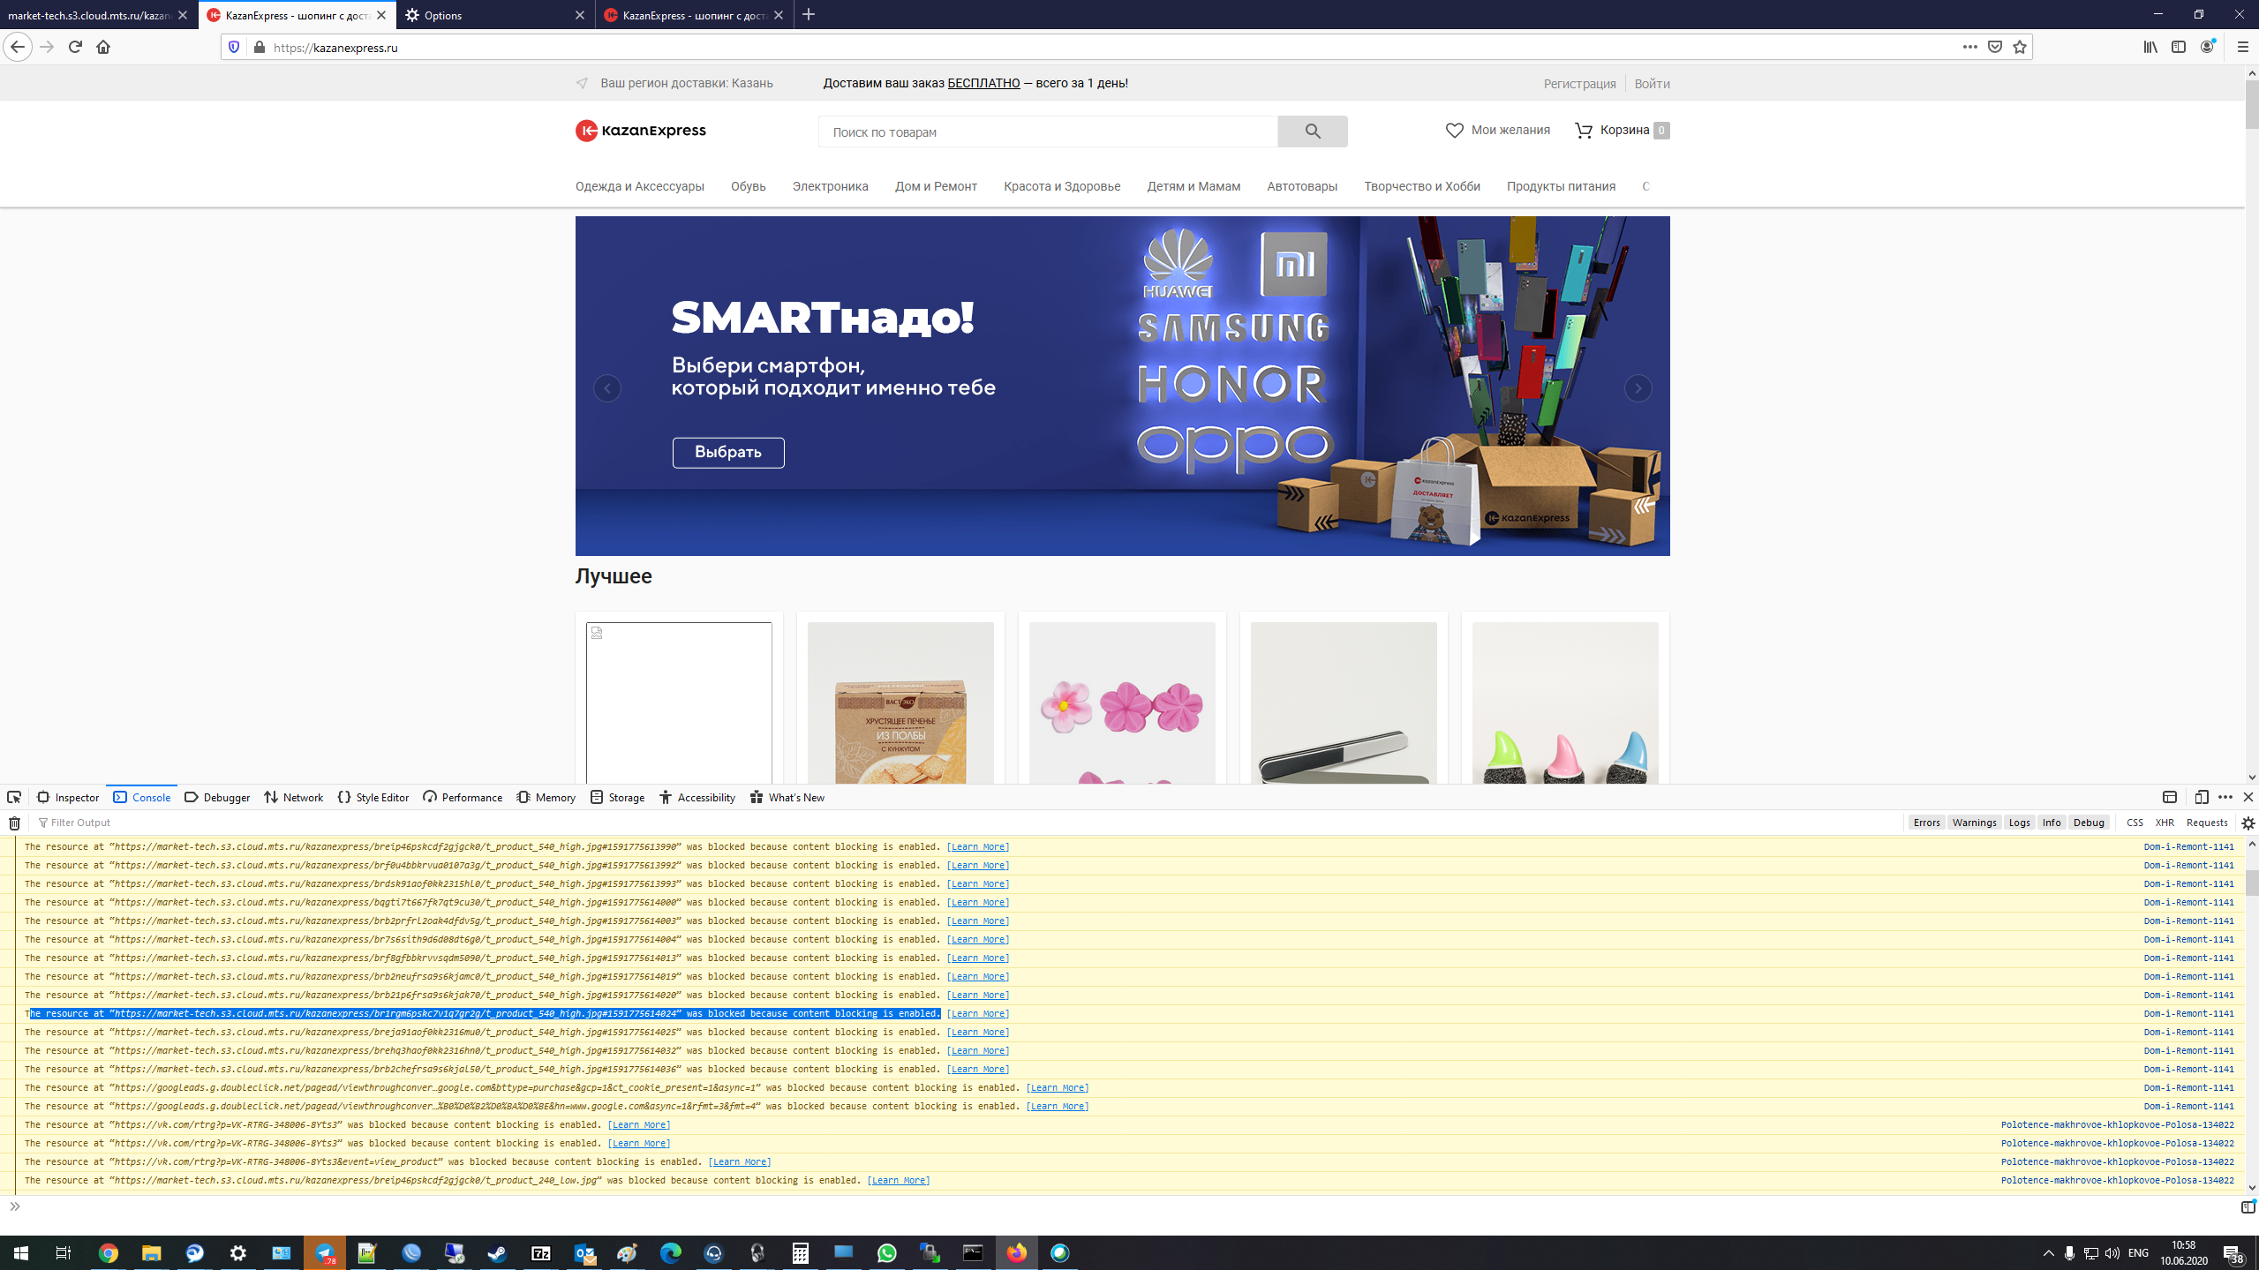Toggle Errors filter in console
Viewport: 2259px width, 1270px height.
(1926, 823)
